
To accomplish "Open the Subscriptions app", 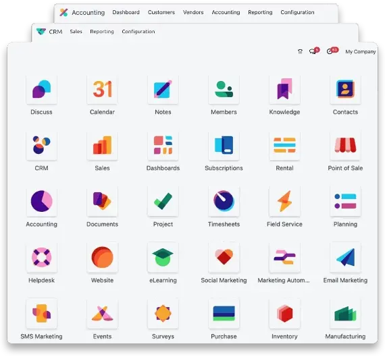I will pos(224,146).
